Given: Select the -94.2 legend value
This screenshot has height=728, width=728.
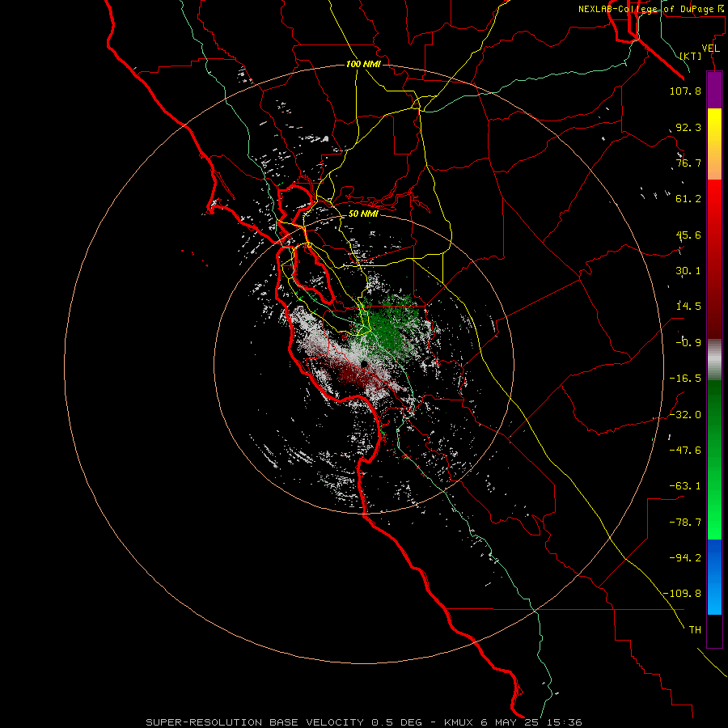Looking at the screenshot, I should pyautogui.click(x=685, y=557).
